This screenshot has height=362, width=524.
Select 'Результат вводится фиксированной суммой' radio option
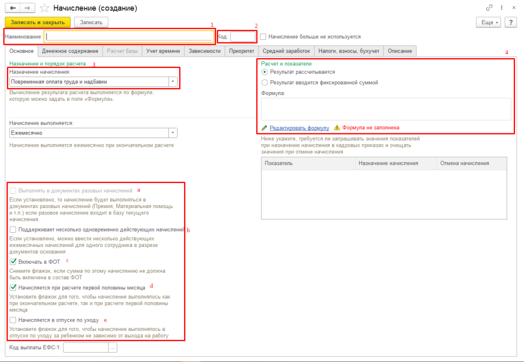tap(265, 82)
